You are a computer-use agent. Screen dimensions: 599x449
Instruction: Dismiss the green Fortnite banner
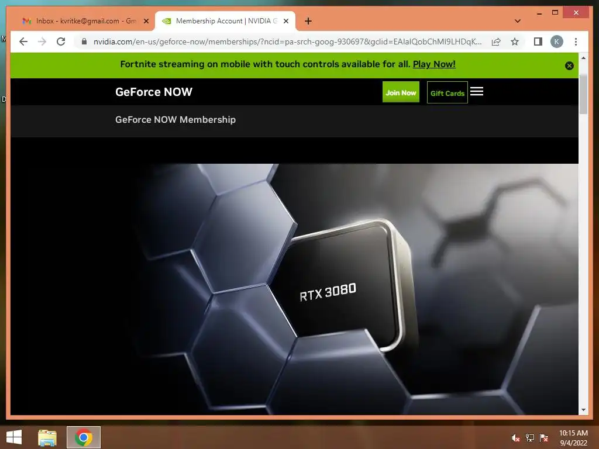(x=569, y=65)
